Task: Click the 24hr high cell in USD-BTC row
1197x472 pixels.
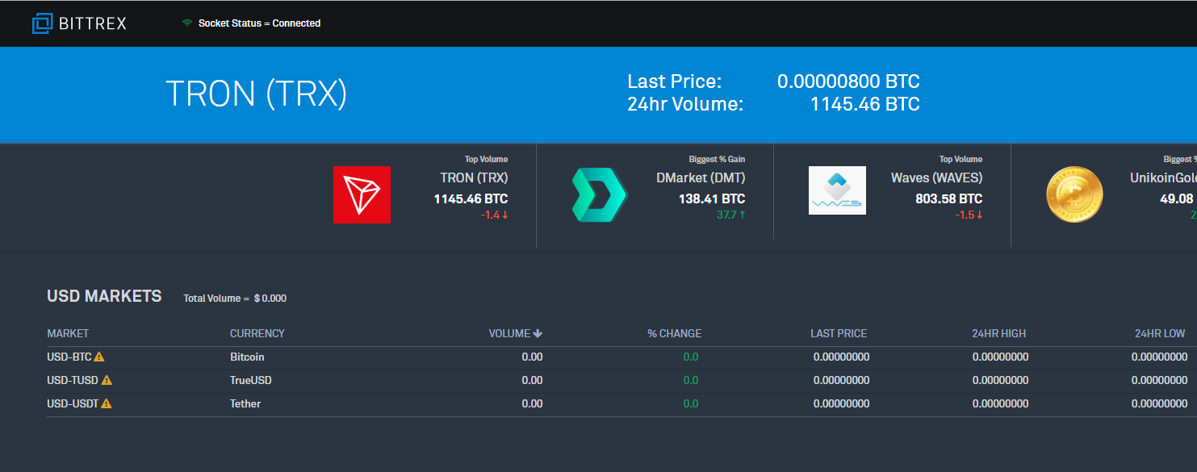Action: [x=1000, y=357]
